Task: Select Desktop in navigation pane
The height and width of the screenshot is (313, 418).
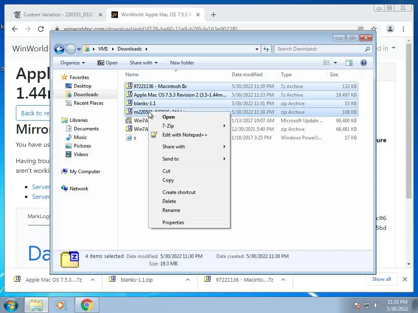Action: click(82, 86)
